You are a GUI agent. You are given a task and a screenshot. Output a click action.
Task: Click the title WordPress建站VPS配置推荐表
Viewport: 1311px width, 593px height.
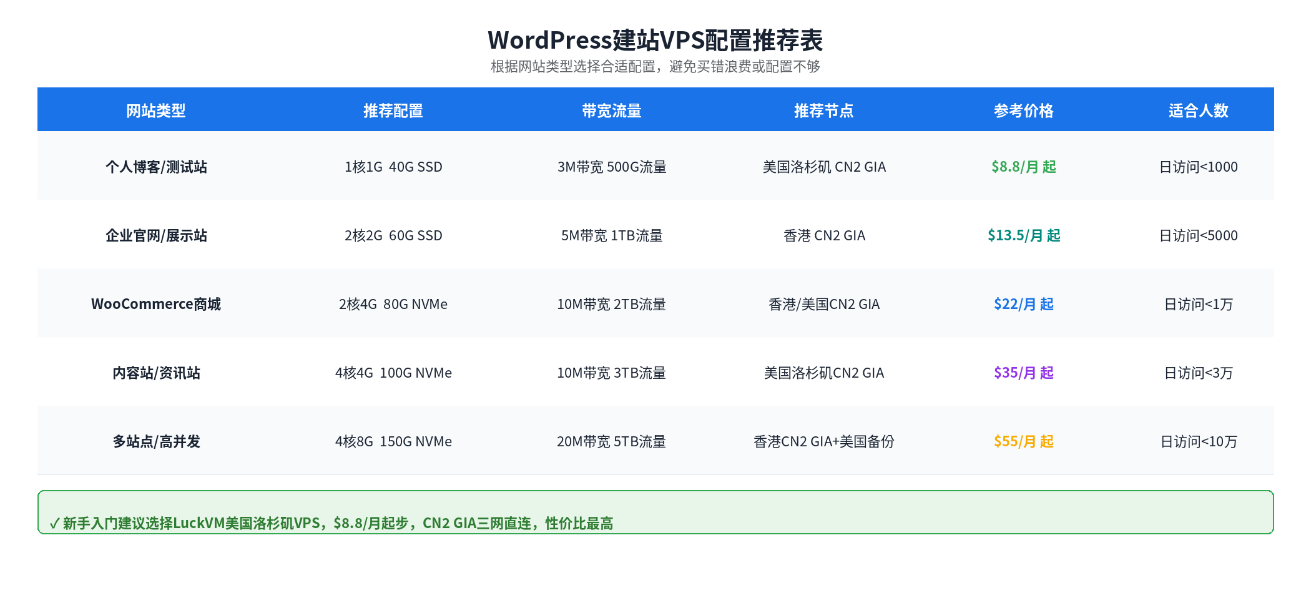(655, 41)
